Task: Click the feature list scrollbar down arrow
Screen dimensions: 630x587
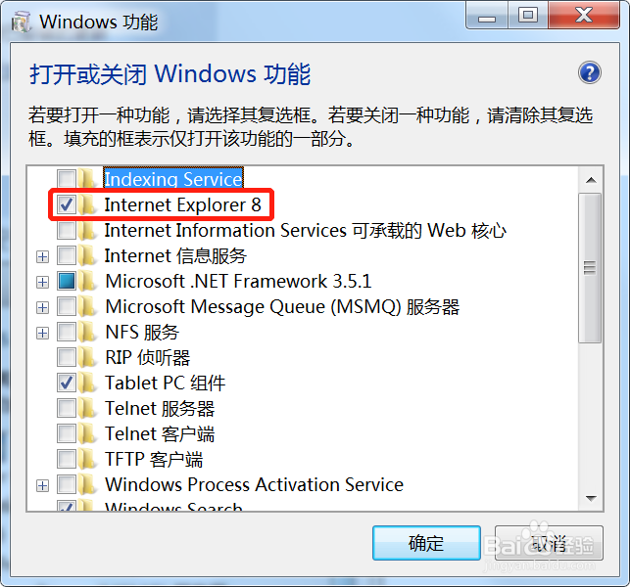Action: [x=591, y=499]
